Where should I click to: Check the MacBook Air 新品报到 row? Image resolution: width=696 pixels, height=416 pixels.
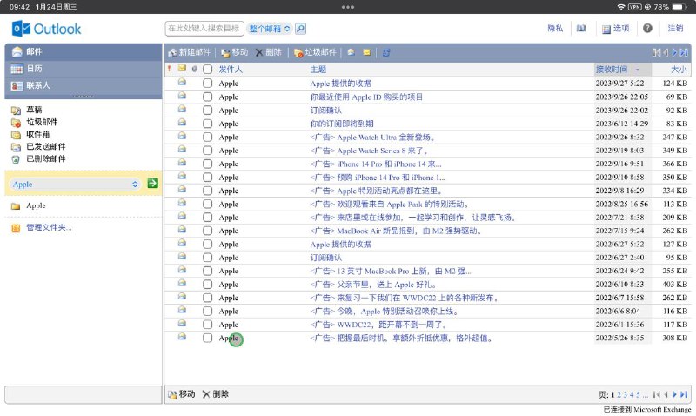click(207, 231)
